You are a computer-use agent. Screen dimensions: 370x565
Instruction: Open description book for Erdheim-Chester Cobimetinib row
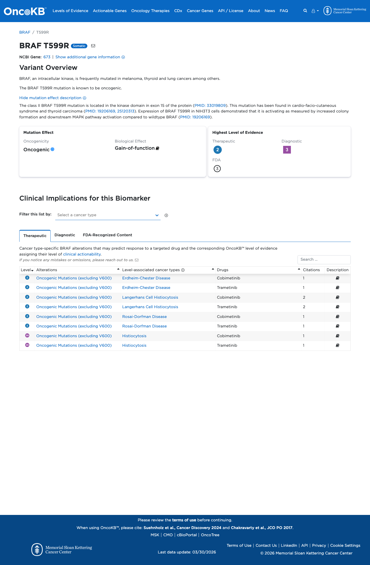coord(338,278)
